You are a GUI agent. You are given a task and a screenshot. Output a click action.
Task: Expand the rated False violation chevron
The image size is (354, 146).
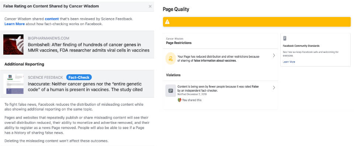pos(274,88)
